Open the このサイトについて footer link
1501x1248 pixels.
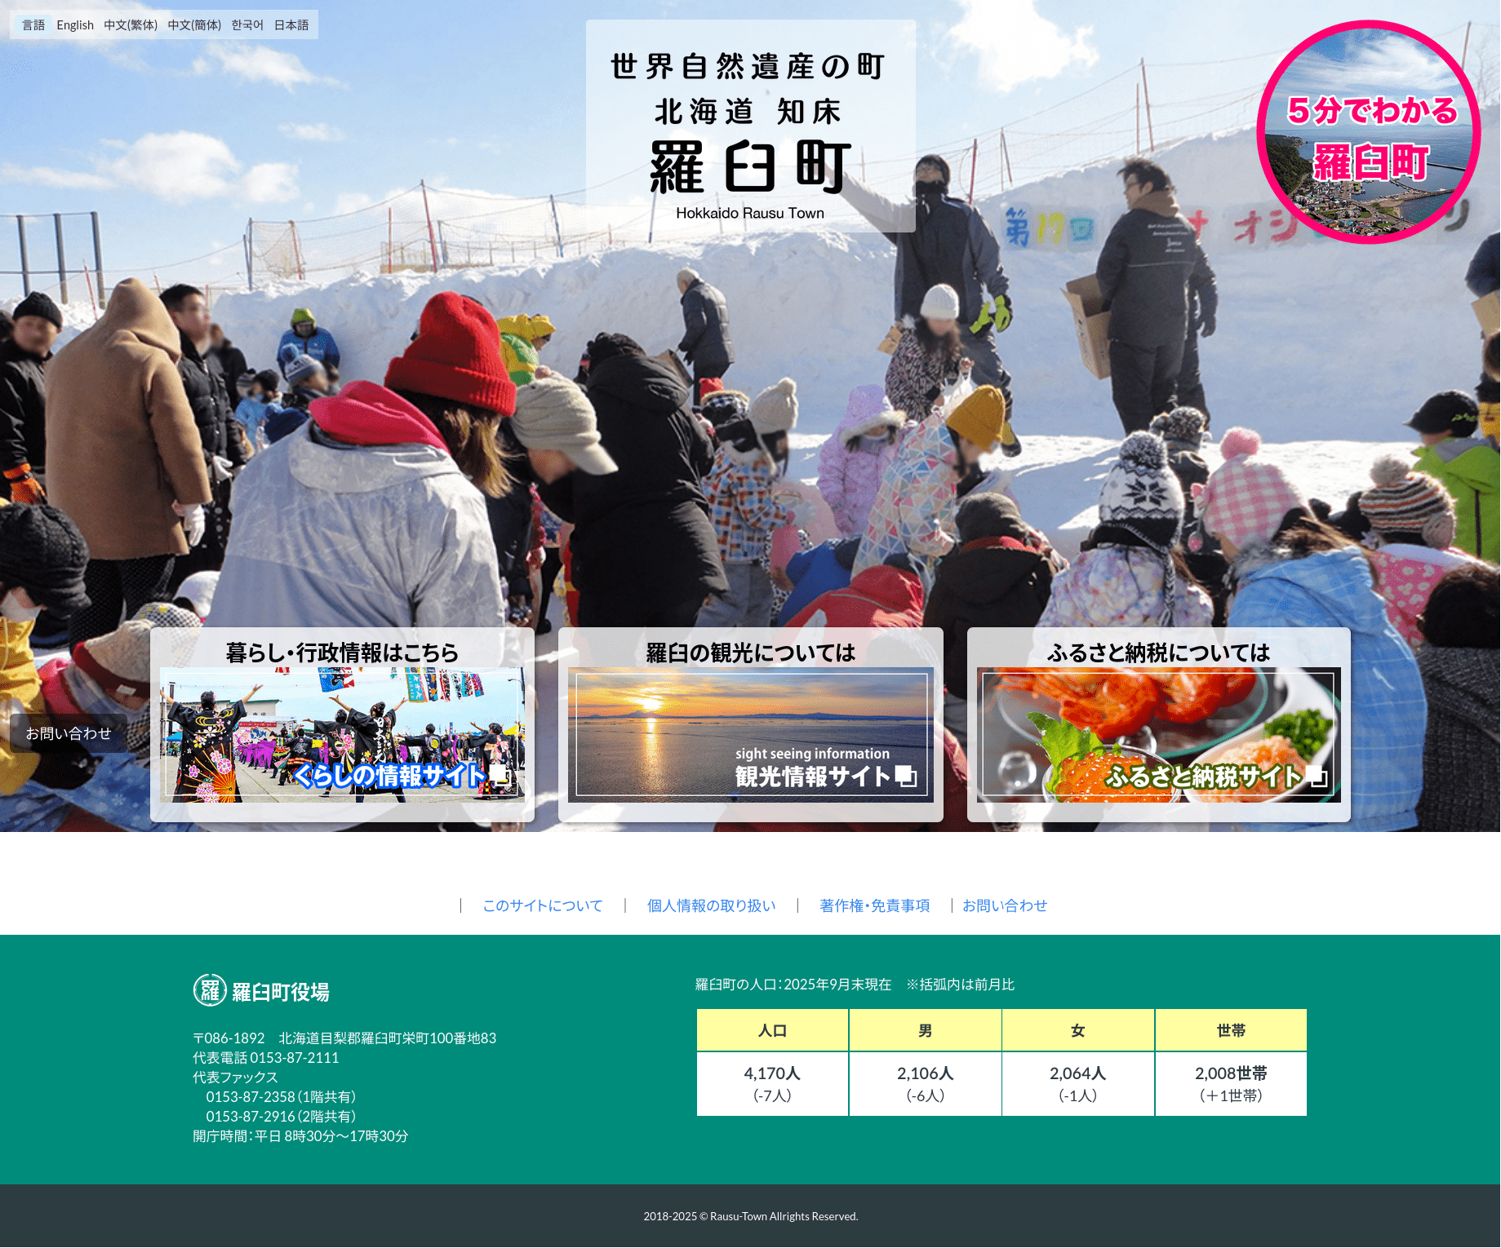pos(543,905)
